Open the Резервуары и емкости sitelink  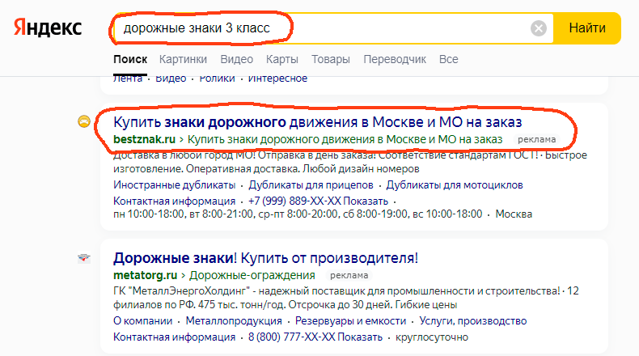click(350, 321)
